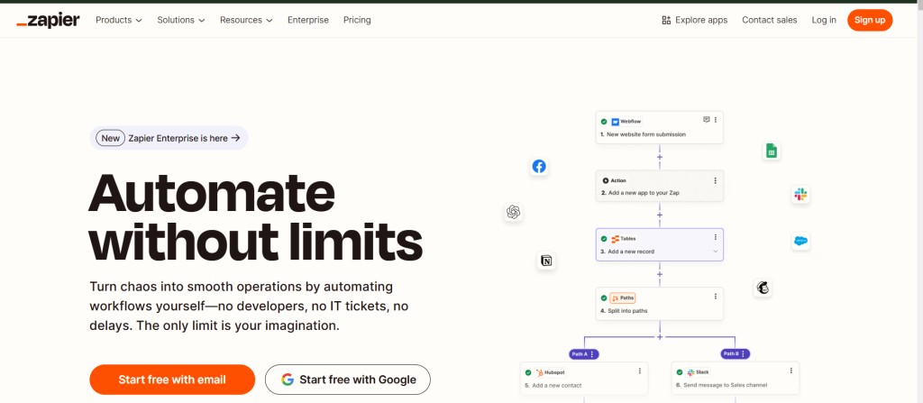This screenshot has width=923, height=403.
Task: Click the Paths icon in step 4
Action: (x=615, y=298)
